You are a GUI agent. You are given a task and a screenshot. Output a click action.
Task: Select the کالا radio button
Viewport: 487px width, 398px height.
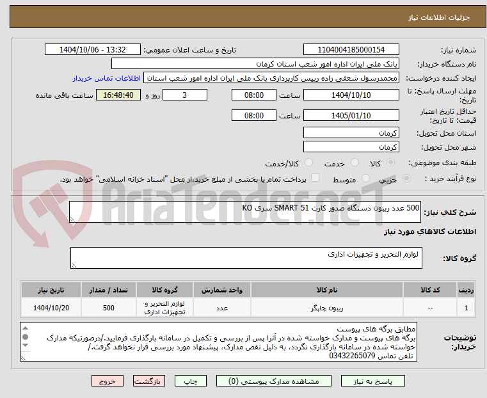click(x=390, y=163)
